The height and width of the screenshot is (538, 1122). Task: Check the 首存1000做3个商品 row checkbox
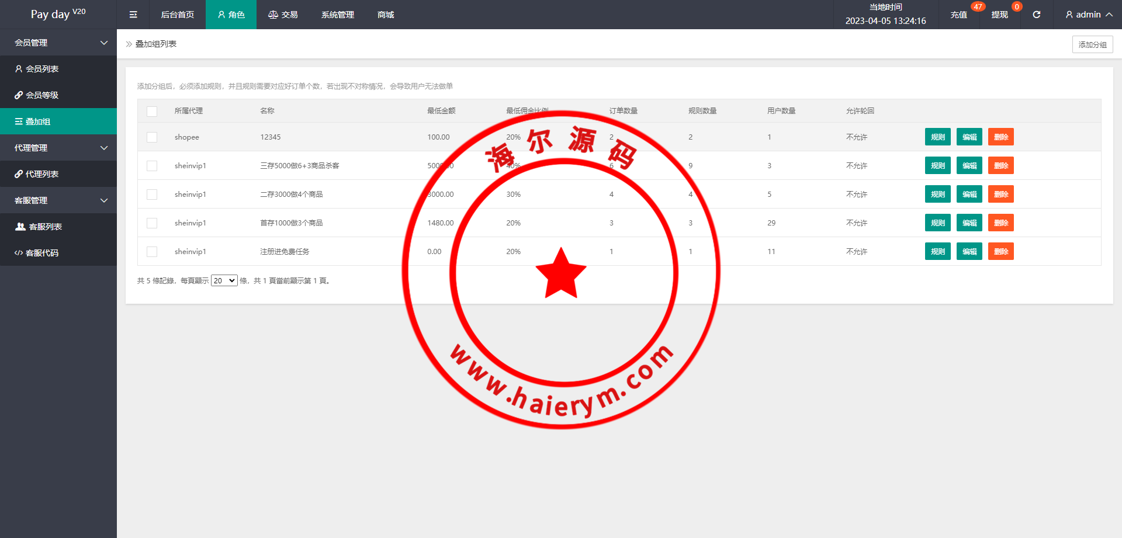coord(152,223)
